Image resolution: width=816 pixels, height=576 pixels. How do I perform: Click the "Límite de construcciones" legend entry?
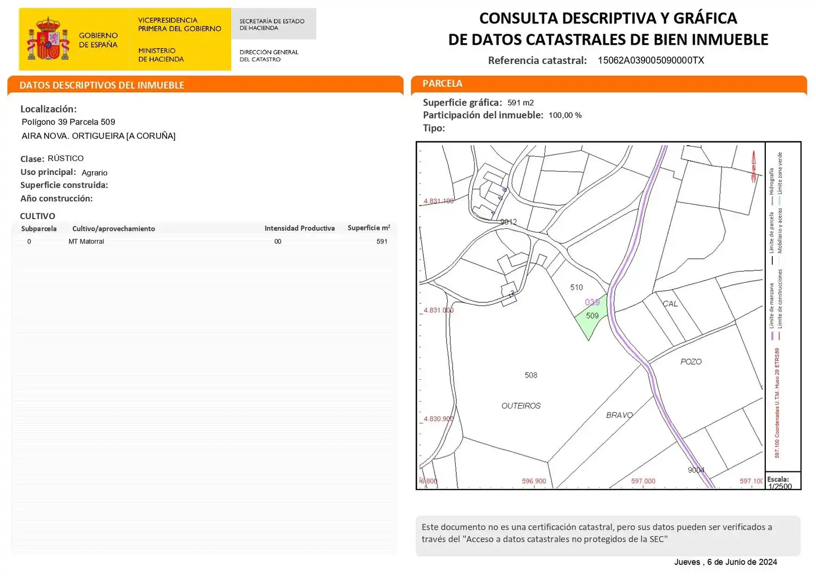(x=780, y=305)
